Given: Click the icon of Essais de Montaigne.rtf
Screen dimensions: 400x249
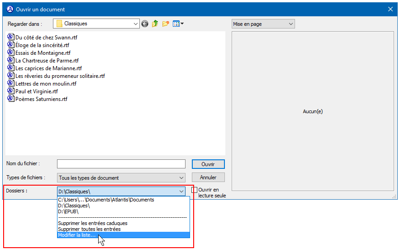Looking at the screenshot, I should point(10,53).
